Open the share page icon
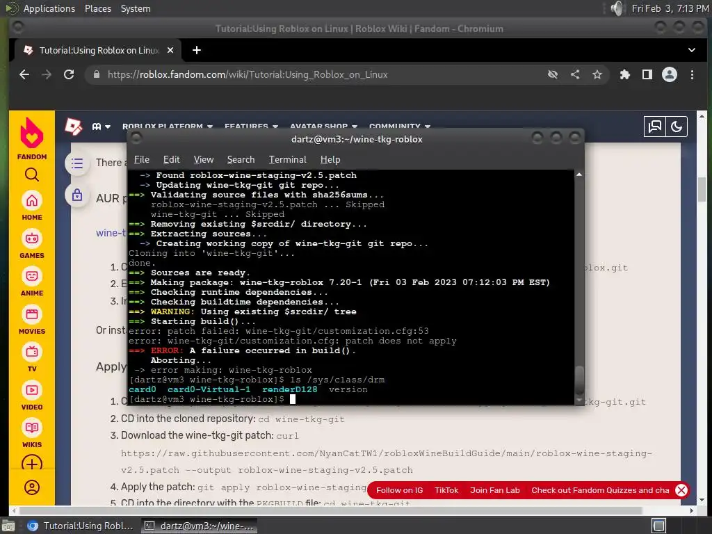 575,74
